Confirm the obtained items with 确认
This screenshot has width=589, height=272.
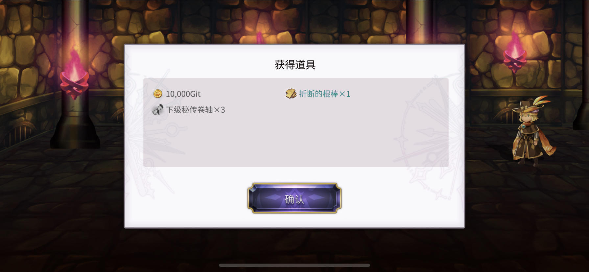point(294,198)
